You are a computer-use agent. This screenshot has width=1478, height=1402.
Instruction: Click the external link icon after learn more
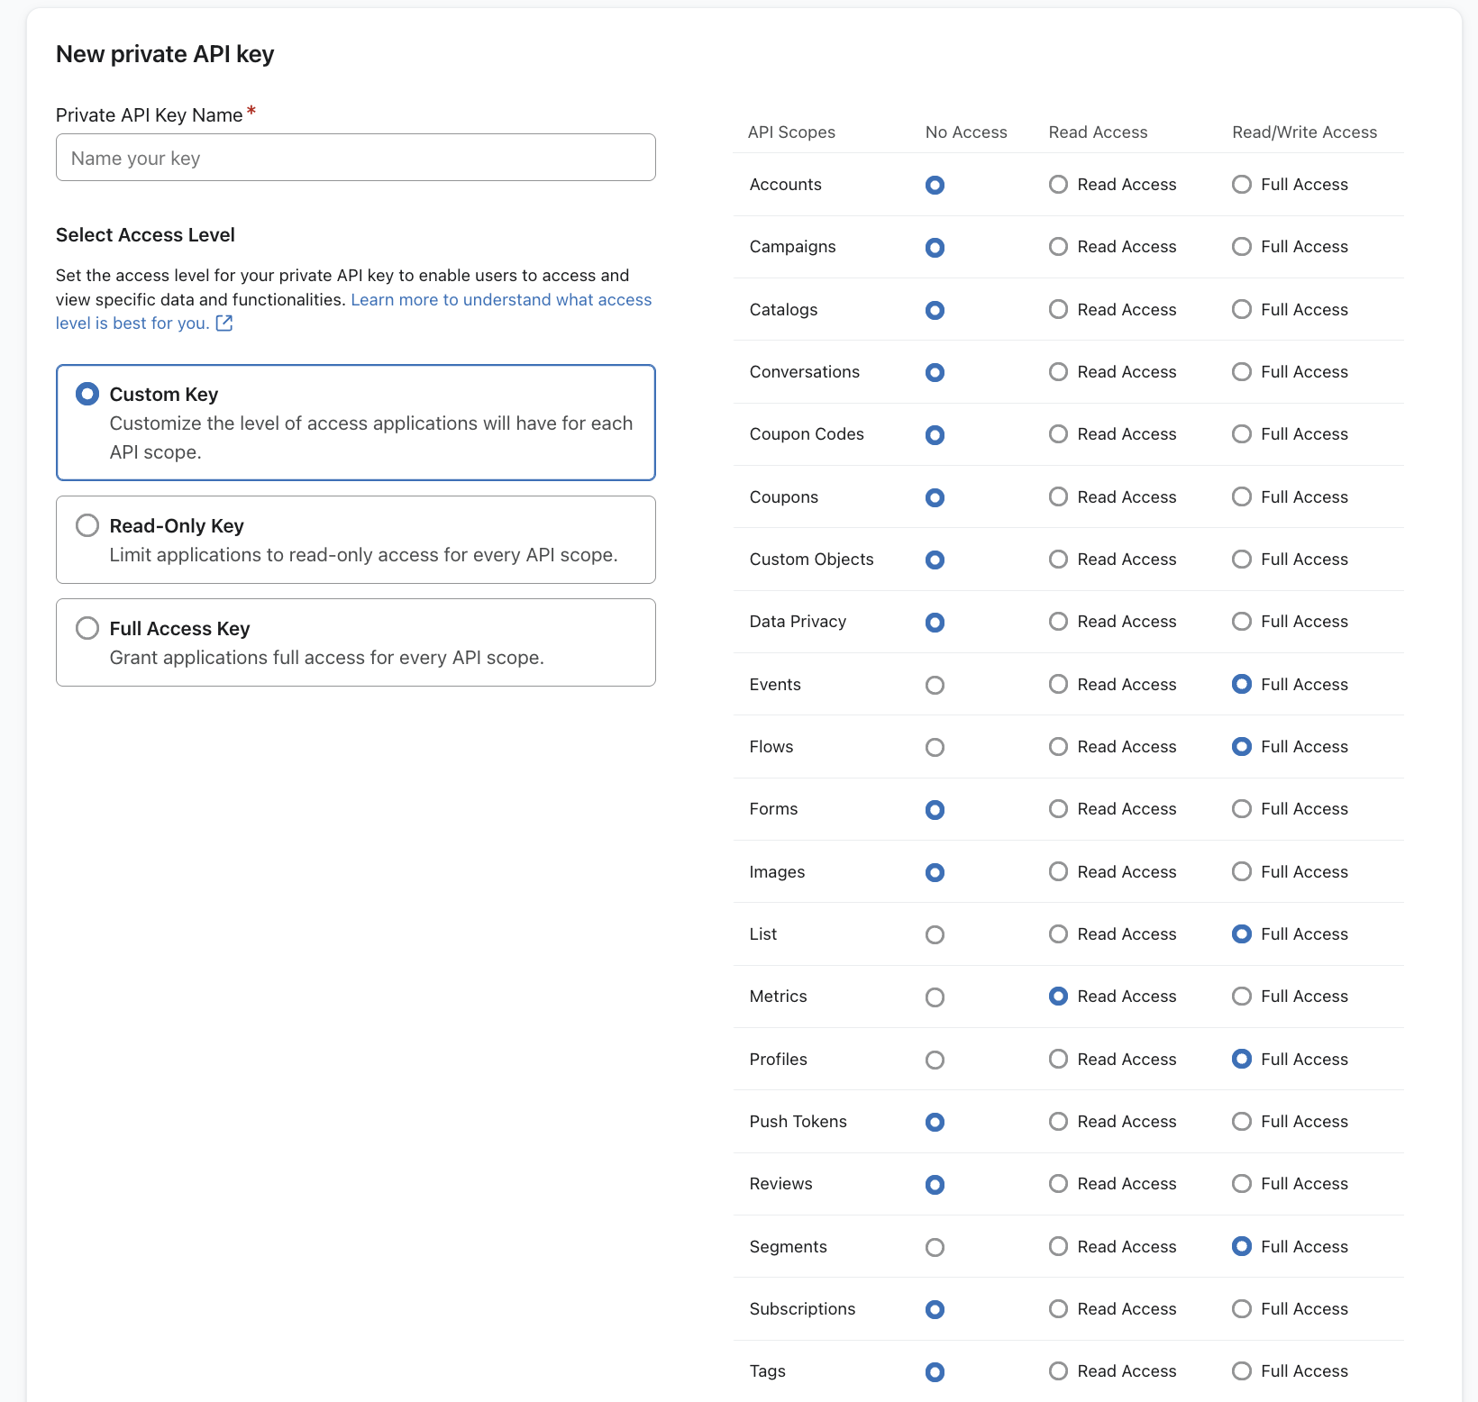(224, 323)
